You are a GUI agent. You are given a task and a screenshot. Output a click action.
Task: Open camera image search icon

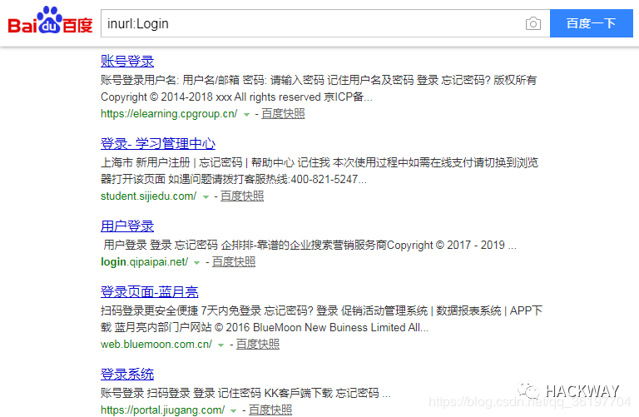[533, 23]
